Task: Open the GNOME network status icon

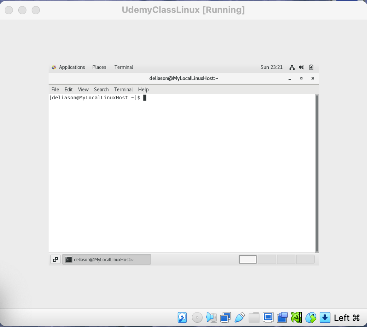Action: pyautogui.click(x=292, y=67)
